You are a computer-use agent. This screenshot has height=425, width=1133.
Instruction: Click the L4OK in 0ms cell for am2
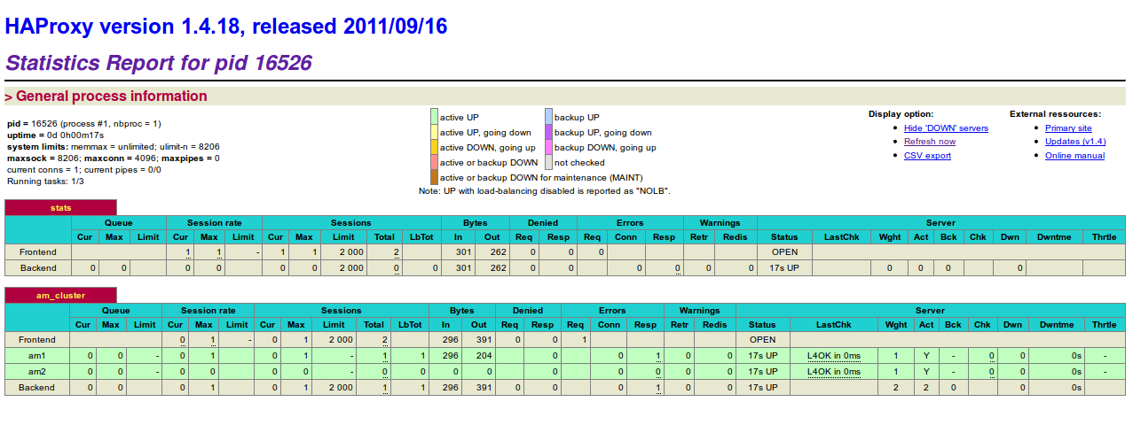pos(833,372)
